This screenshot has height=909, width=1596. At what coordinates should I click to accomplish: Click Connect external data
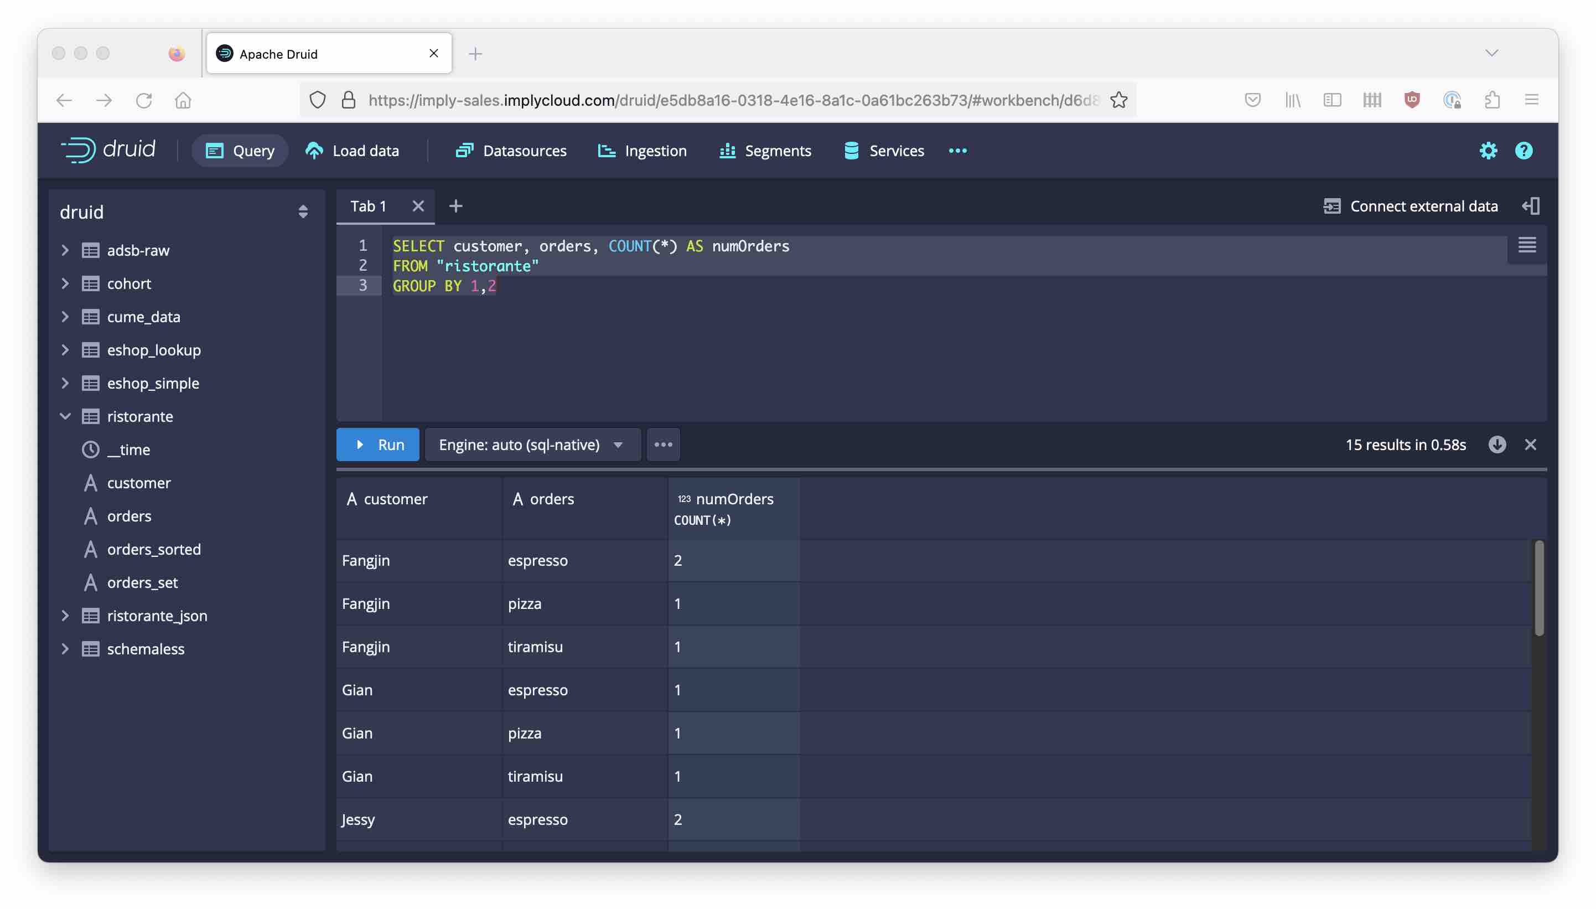coord(1410,206)
